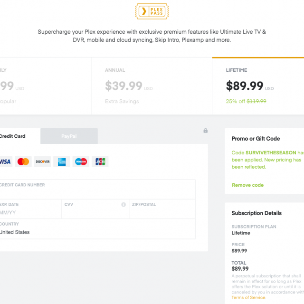The image size is (304, 304).
Task: Click the Remove code link
Action: click(x=247, y=185)
